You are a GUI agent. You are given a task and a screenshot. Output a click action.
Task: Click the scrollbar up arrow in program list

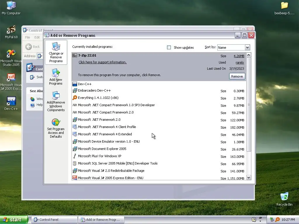click(249, 55)
